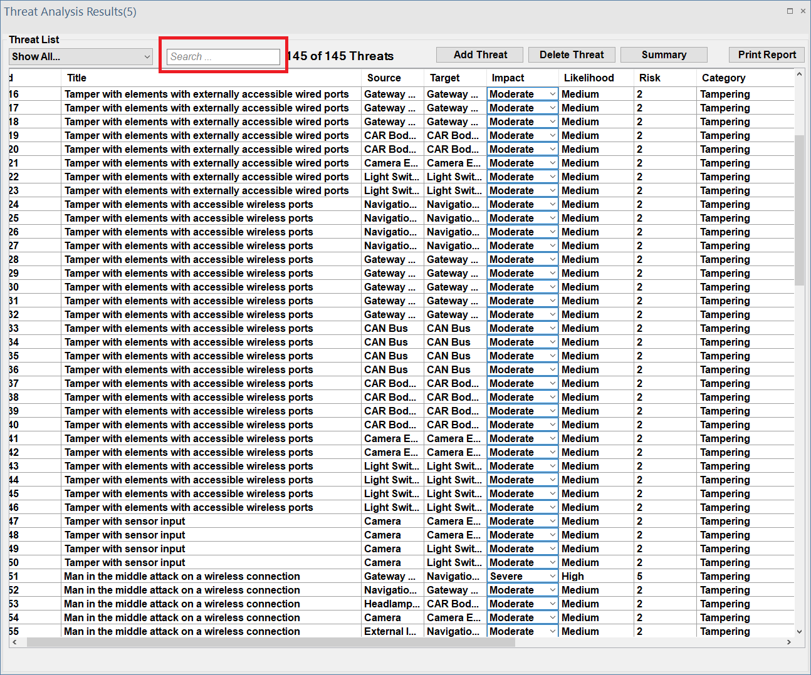Click the horizontal scrollbar right arrow
This screenshot has height=675, width=811.
(x=788, y=642)
